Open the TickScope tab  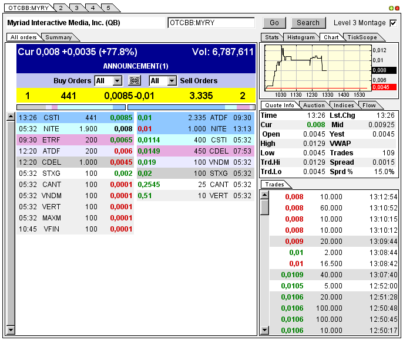click(362, 37)
